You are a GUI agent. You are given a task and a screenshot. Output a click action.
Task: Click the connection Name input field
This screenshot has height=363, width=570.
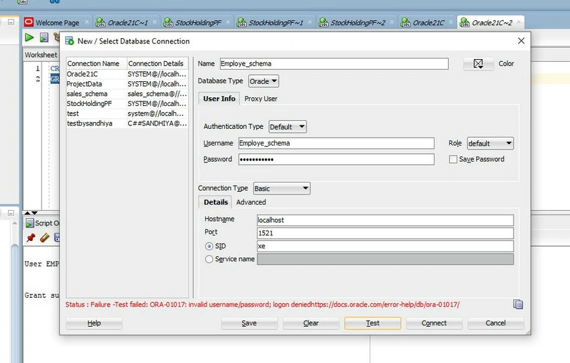tap(334, 64)
